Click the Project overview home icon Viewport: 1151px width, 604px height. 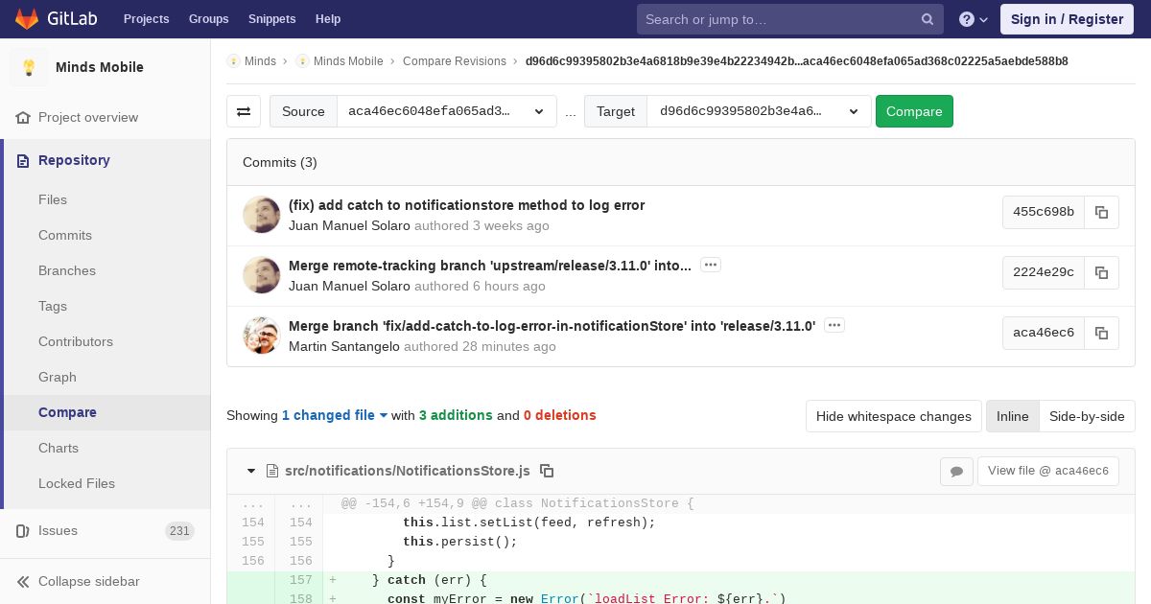(x=23, y=117)
